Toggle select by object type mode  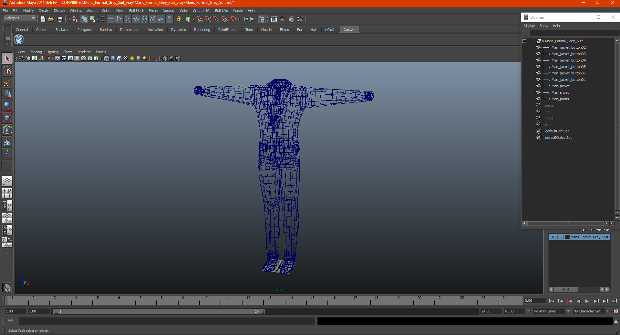84,19
